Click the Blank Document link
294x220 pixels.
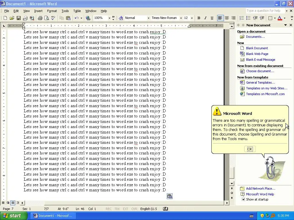point(257,48)
